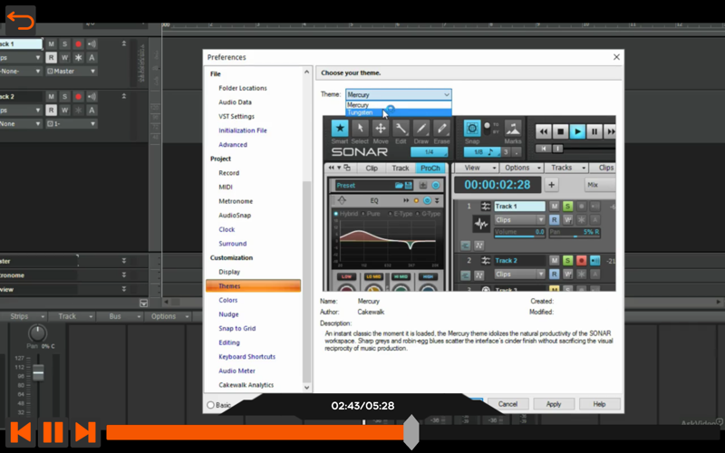This screenshot has height=453, width=725.
Task: Select the Erase tool in preview
Action: 441,128
